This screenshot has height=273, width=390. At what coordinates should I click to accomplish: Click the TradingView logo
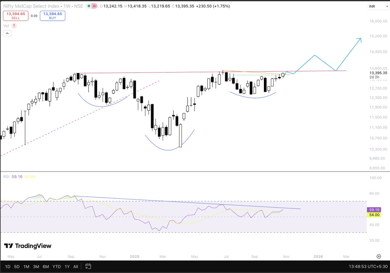(28, 246)
